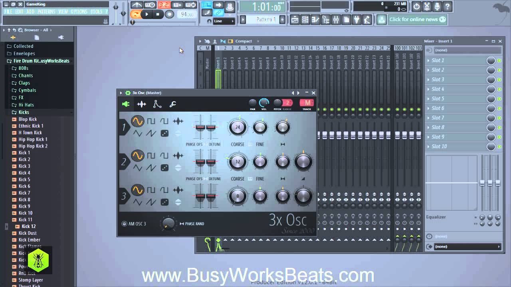Open 3x Osc envelope settings tab
Screen dimensions: 511x287
click(x=157, y=104)
